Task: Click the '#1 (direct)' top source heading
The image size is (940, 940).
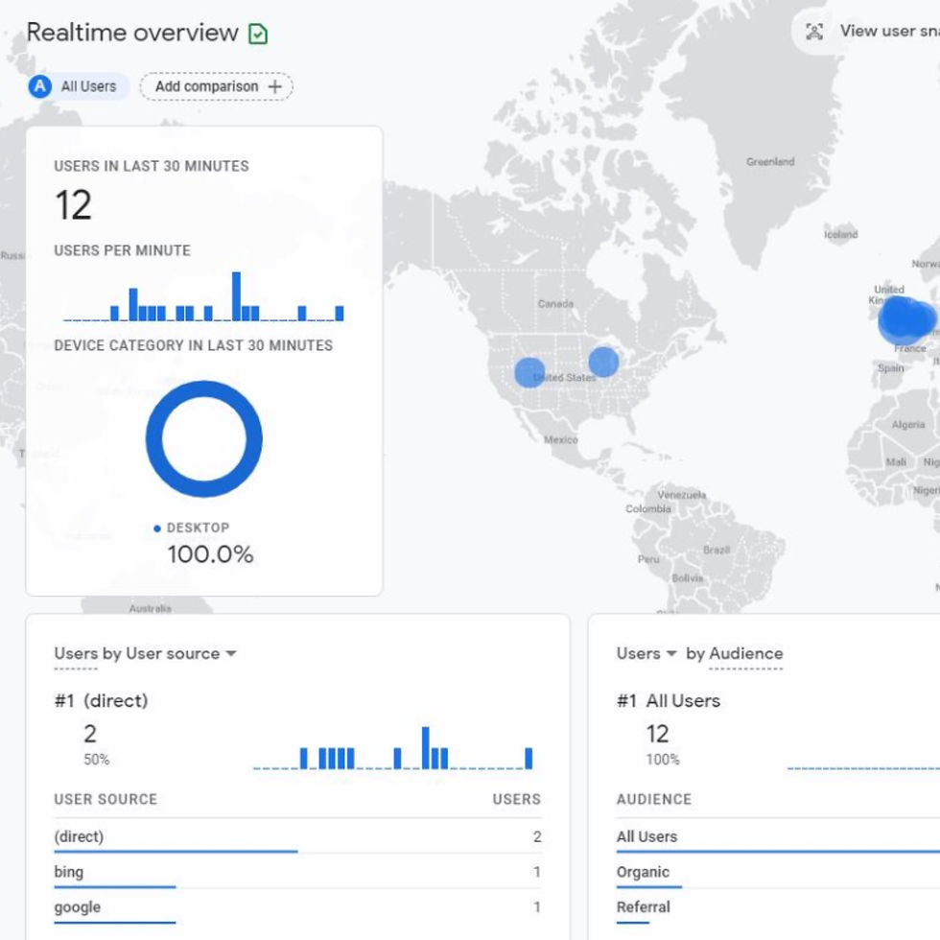Action: click(102, 701)
